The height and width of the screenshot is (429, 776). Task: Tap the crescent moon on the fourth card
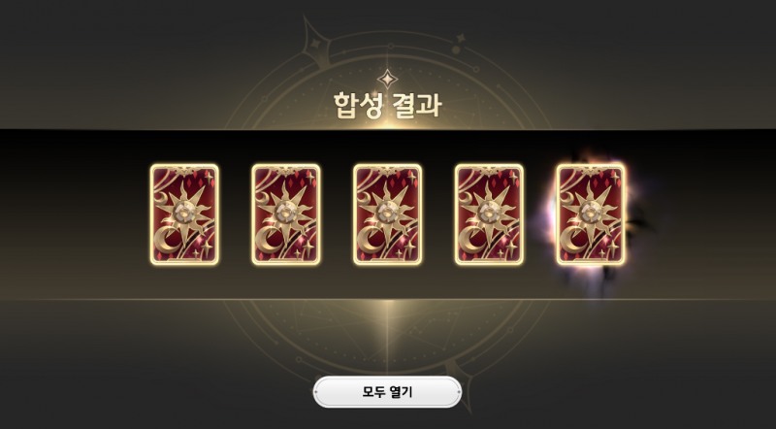point(473,241)
